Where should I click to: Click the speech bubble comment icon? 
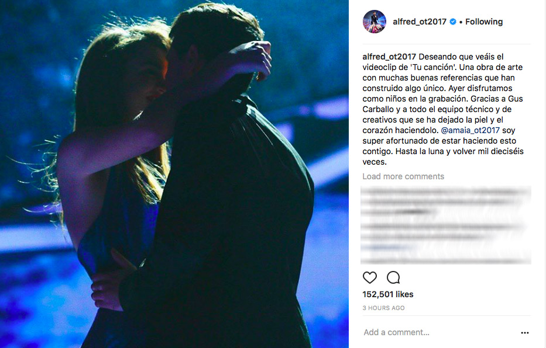(x=393, y=277)
